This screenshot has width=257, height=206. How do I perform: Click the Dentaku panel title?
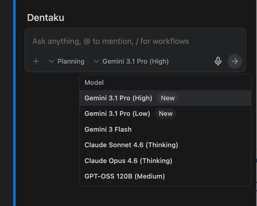pyautogui.click(x=46, y=18)
